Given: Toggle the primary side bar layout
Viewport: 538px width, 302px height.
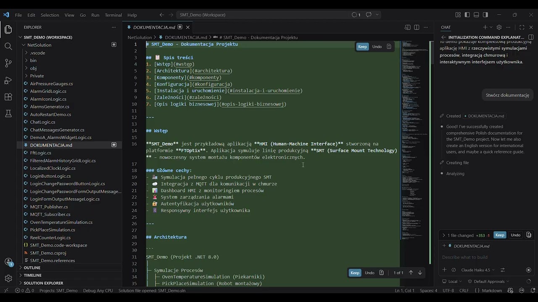Looking at the screenshot, I should [467, 15].
